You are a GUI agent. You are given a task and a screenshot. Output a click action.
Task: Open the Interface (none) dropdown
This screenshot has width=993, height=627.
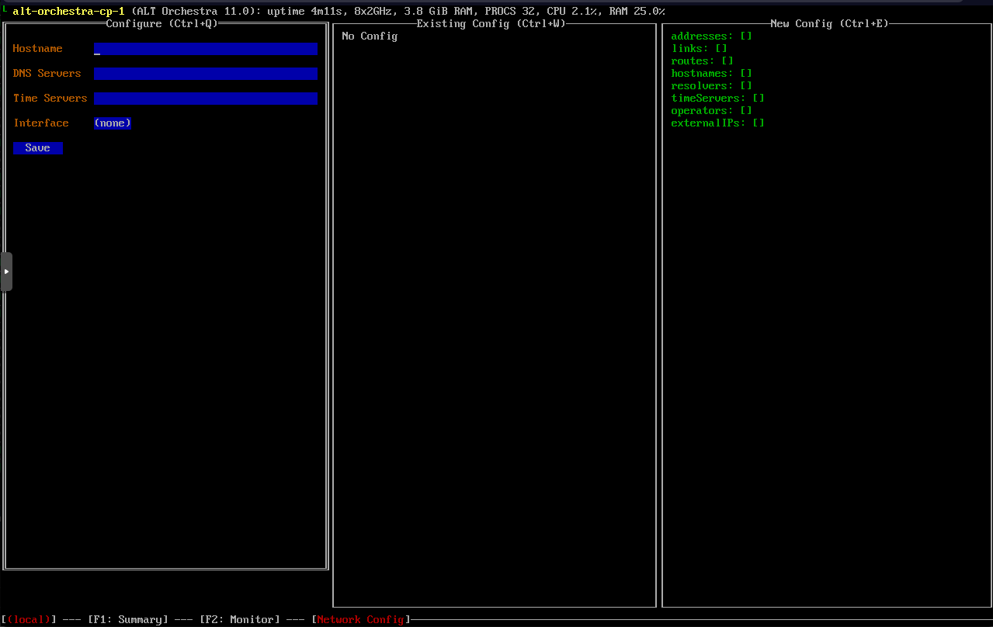point(113,123)
